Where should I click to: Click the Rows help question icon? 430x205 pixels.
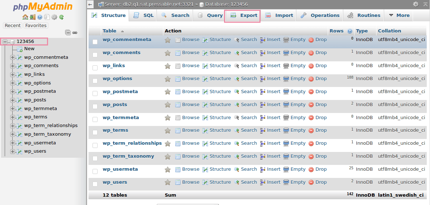click(350, 31)
